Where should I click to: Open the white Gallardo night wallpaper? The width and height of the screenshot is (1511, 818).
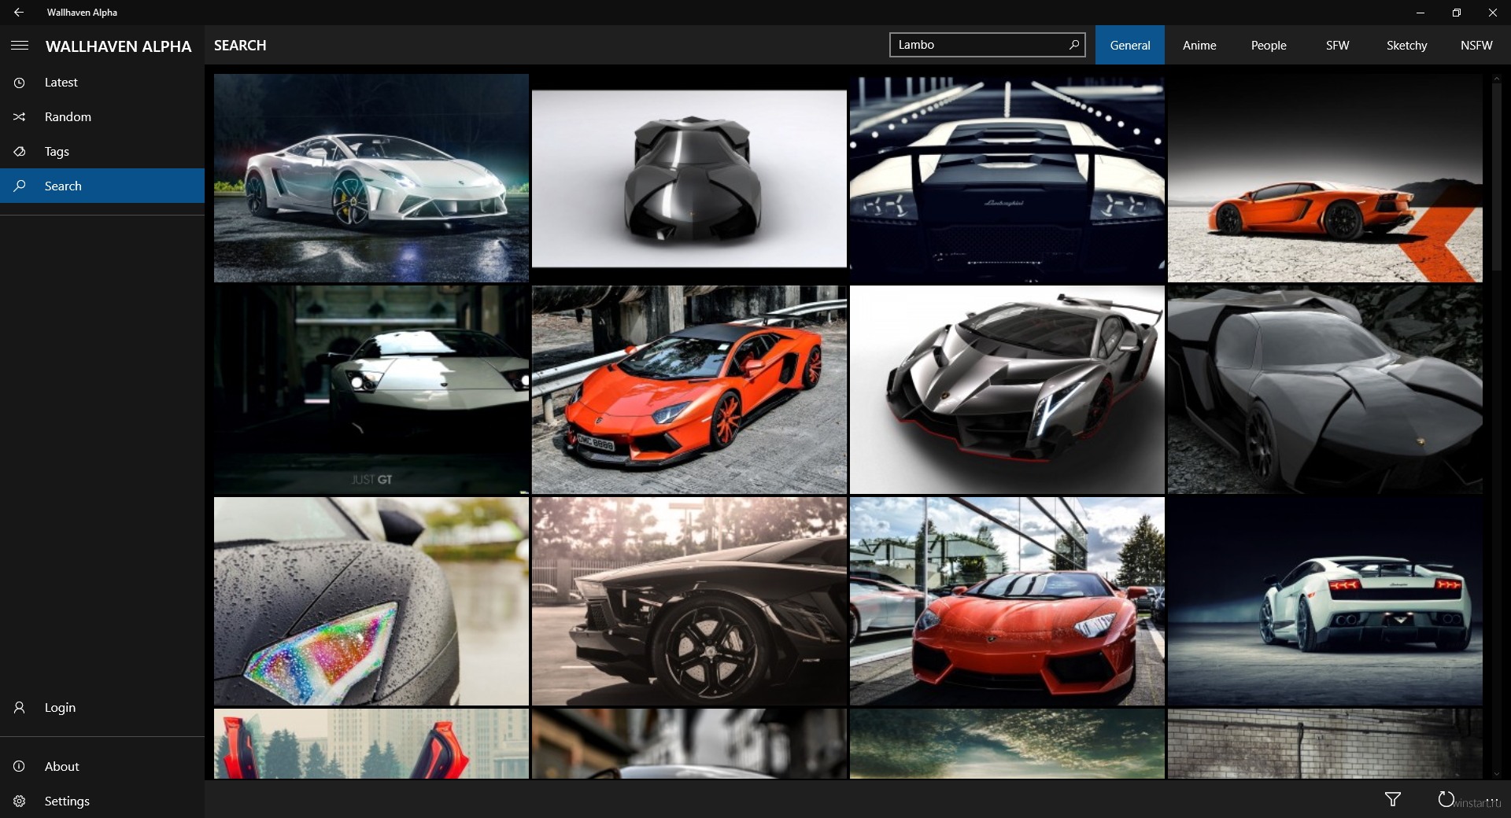(371, 178)
